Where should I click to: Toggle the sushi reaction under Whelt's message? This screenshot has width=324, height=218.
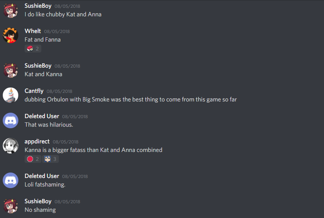(x=33, y=49)
